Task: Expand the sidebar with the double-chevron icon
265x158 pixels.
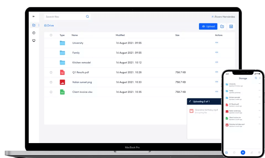Action: pyautogui.click(x=34, y=17)
